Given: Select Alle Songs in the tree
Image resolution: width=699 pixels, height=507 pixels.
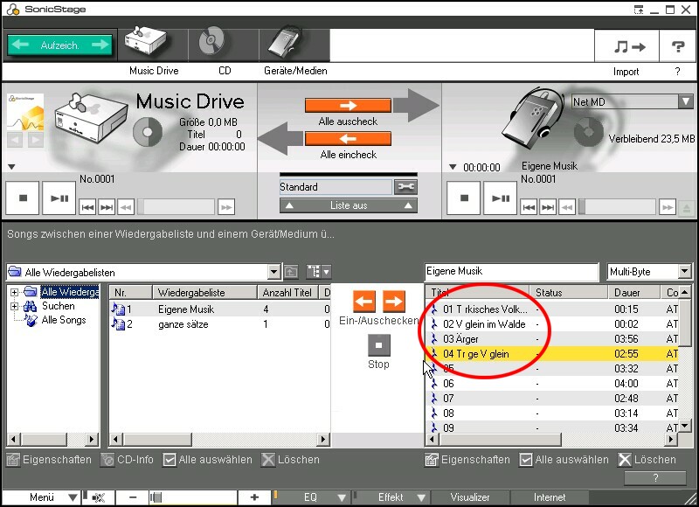Looking at the screenshot, I should tap(63, 320).
